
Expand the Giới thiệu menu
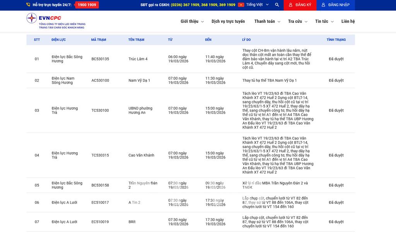tap(192, 21)
